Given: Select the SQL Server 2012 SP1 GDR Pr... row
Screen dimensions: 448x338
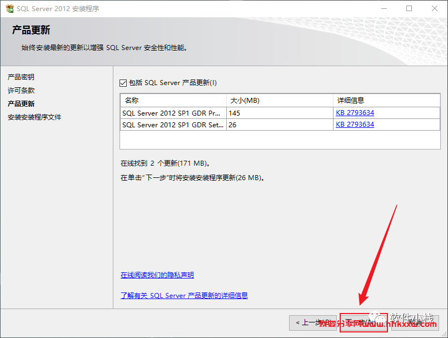Looking at the screenshot, I should point(280,113).
